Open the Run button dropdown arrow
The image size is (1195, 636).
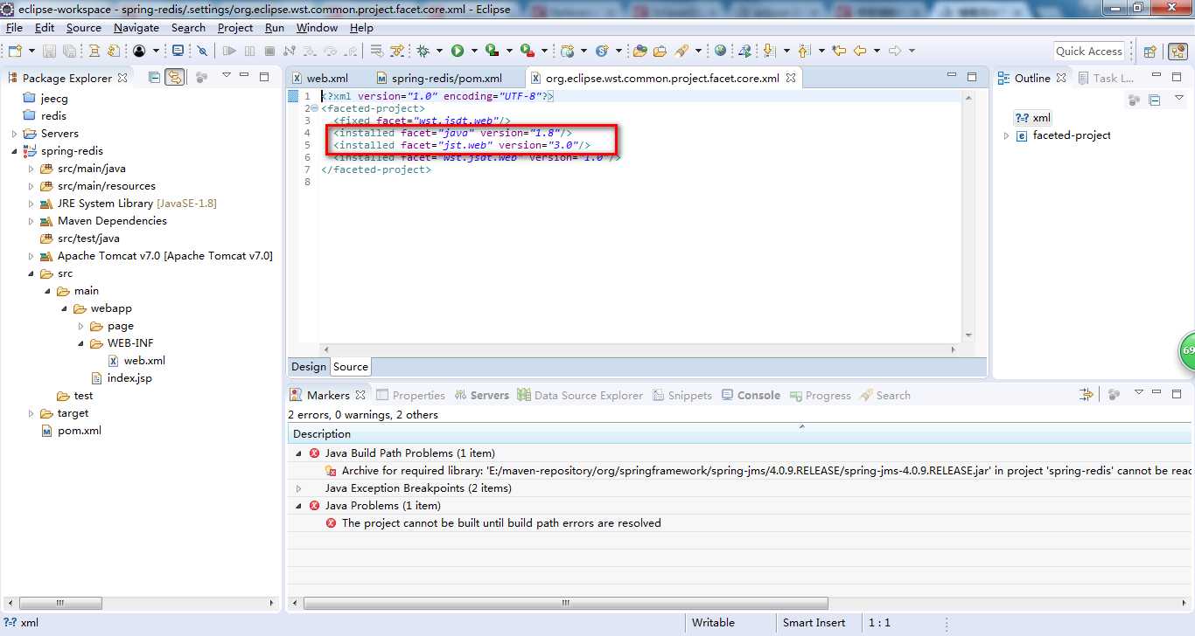coord(473,51)
